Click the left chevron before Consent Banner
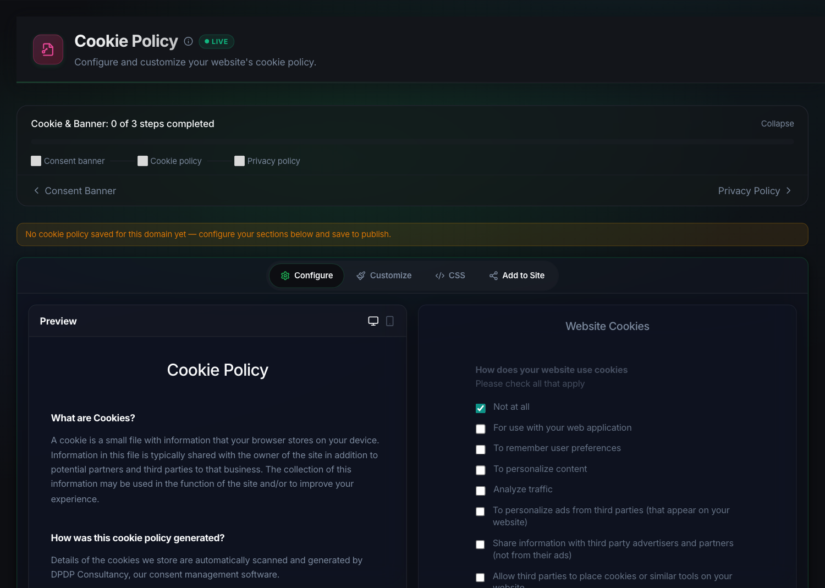825x588 pixels. coord(36,190)
